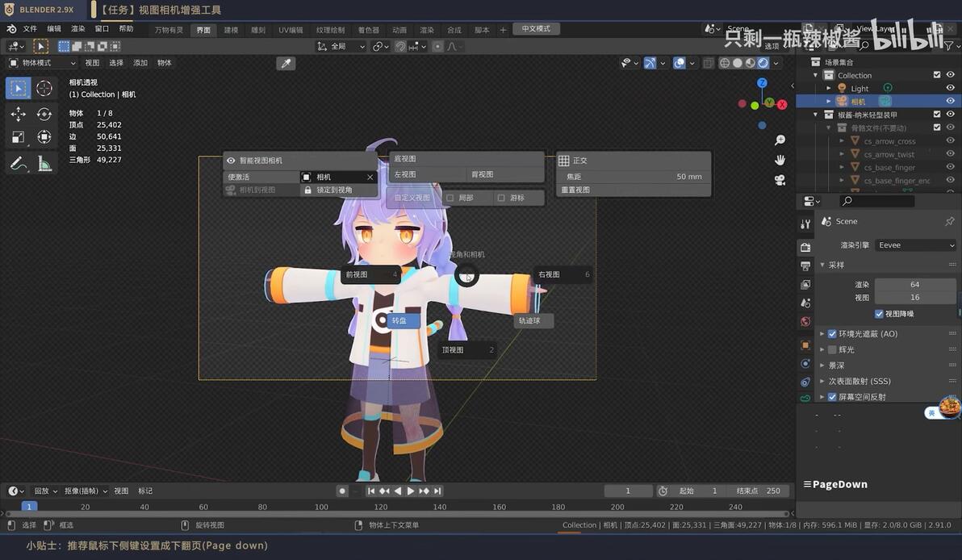Open 全局 transform orientation dropdown

pyautogui.click(x=341, y=47)
